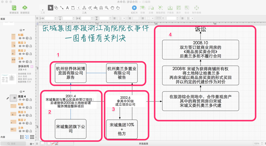Toggle lock of 主体 layer above 涉诉合同

tap(31, 62)
